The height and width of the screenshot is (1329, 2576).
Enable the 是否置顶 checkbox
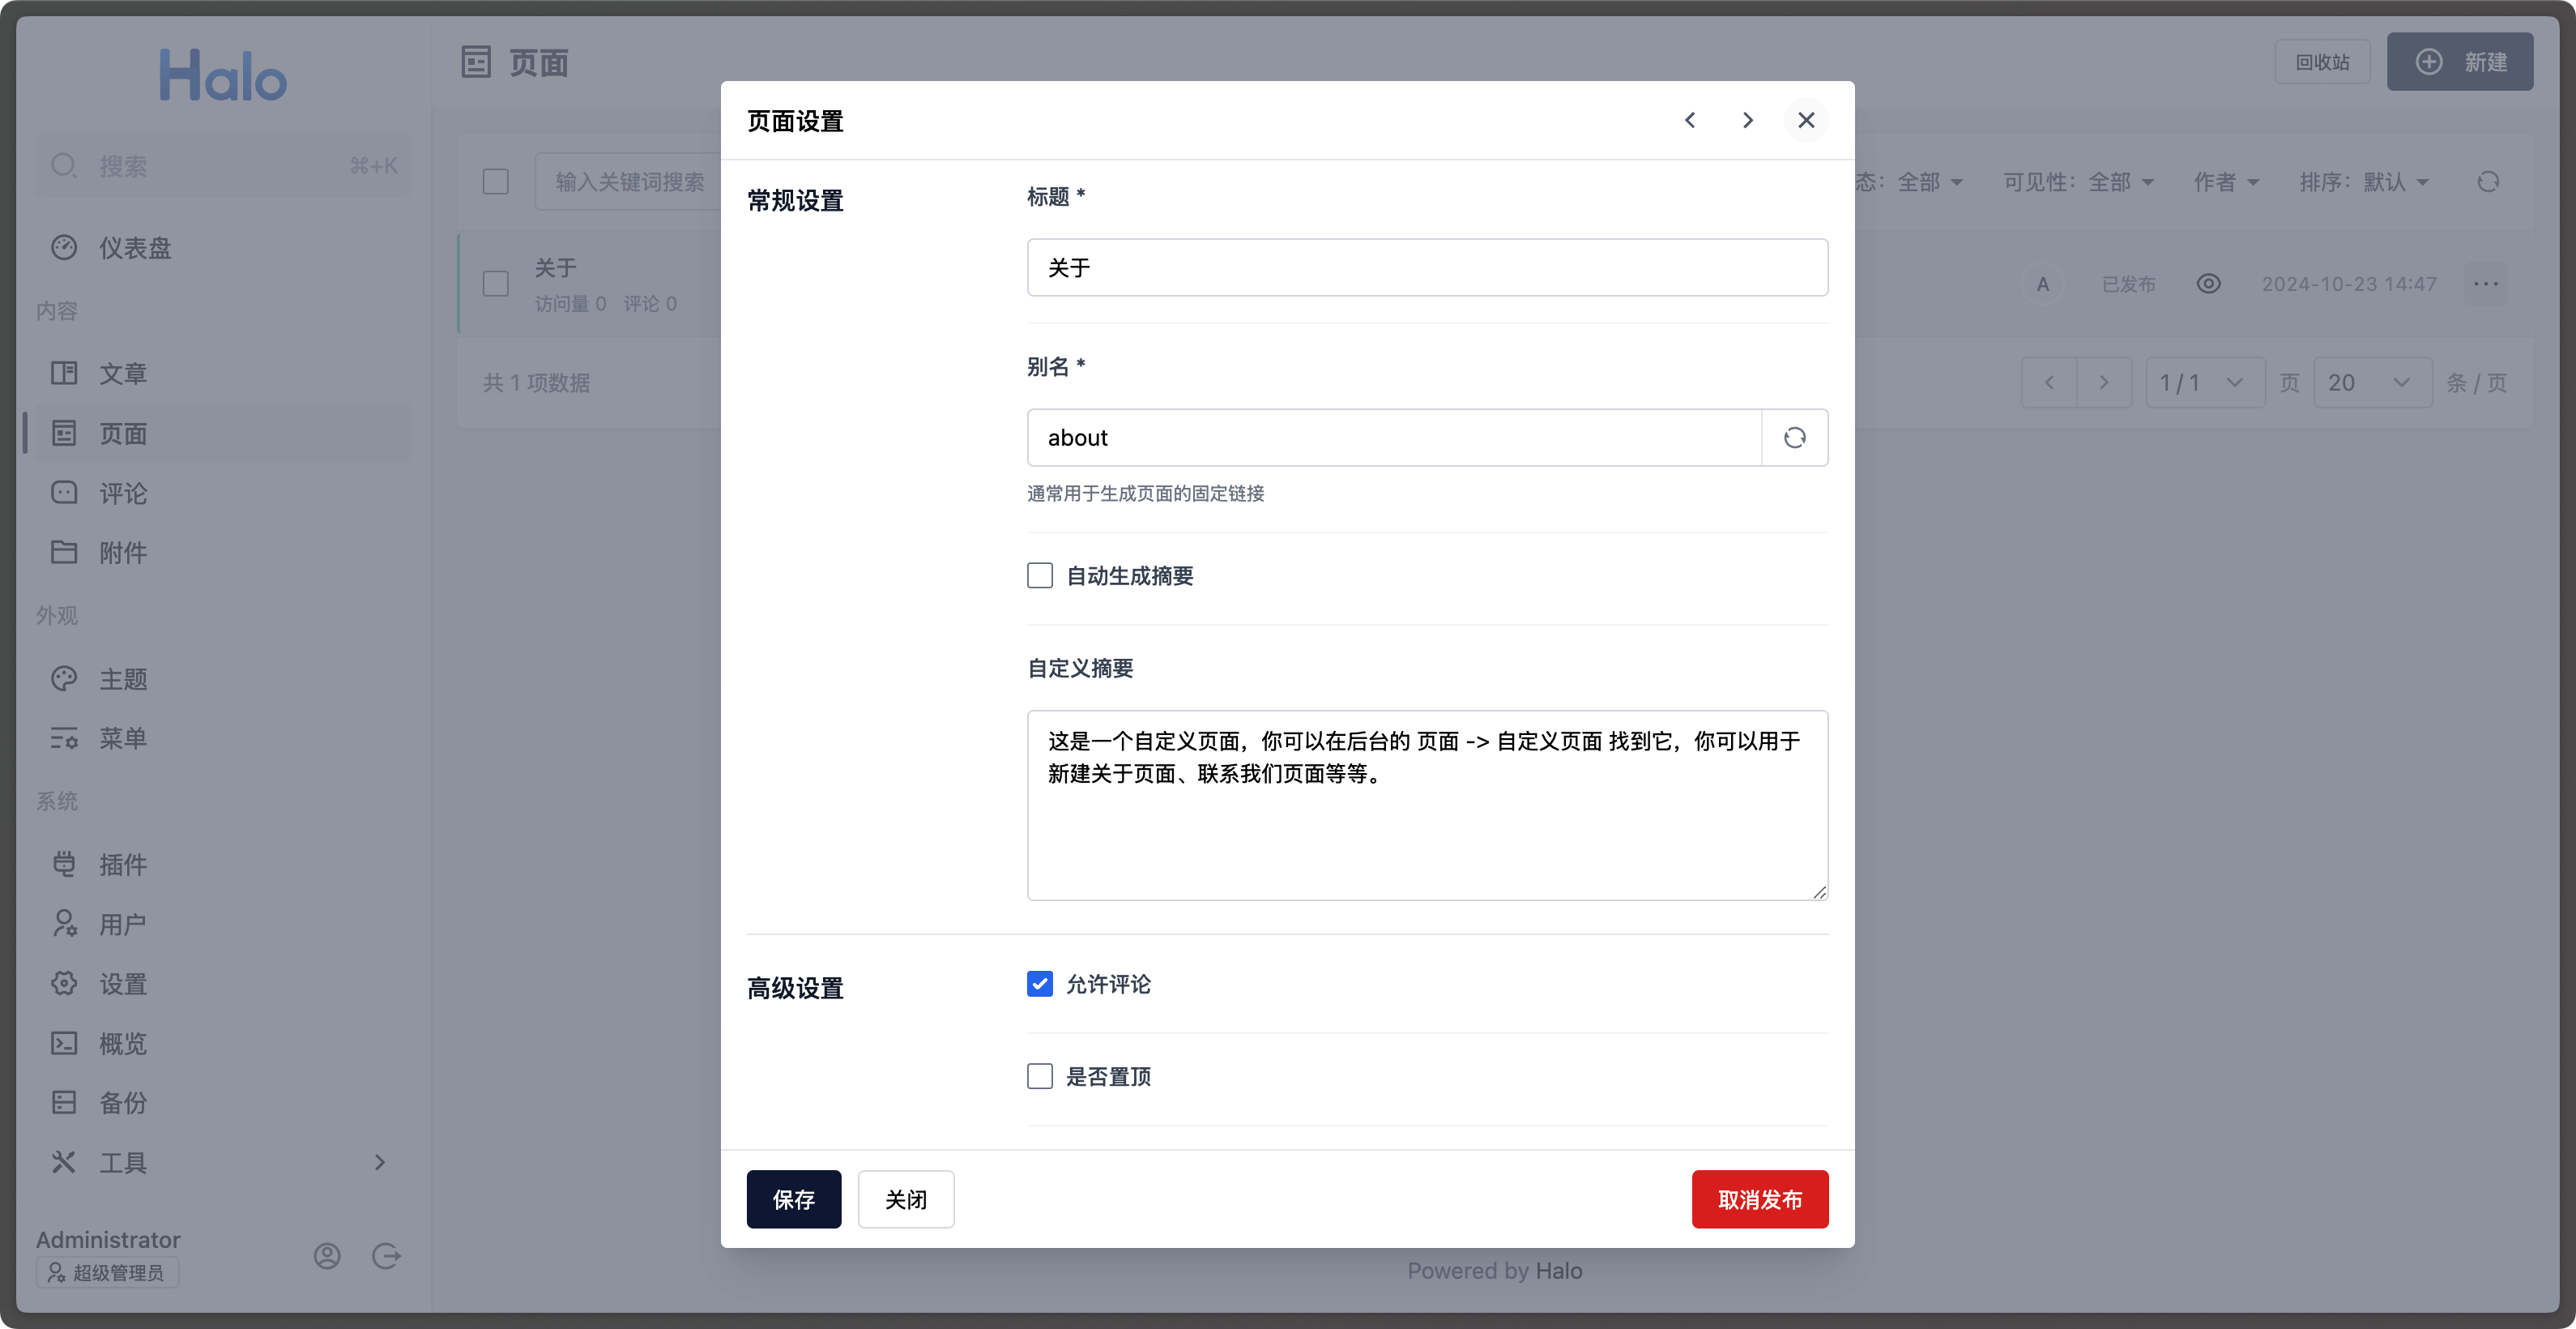click(x=1040, y=1076)
